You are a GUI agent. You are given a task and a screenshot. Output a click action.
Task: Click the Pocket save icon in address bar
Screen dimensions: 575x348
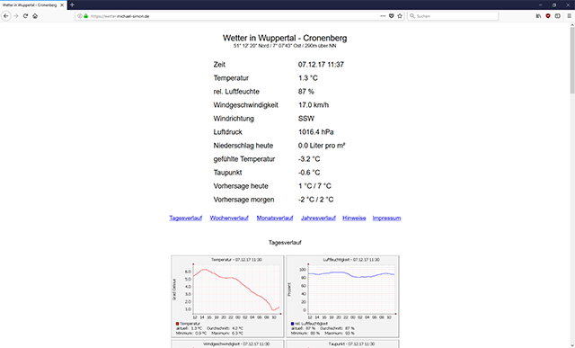(x=392, y=16)
